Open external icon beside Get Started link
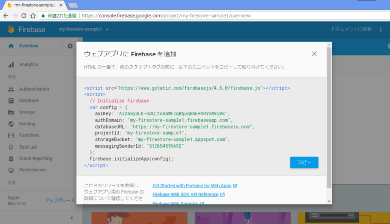 (x=235, y=186)
